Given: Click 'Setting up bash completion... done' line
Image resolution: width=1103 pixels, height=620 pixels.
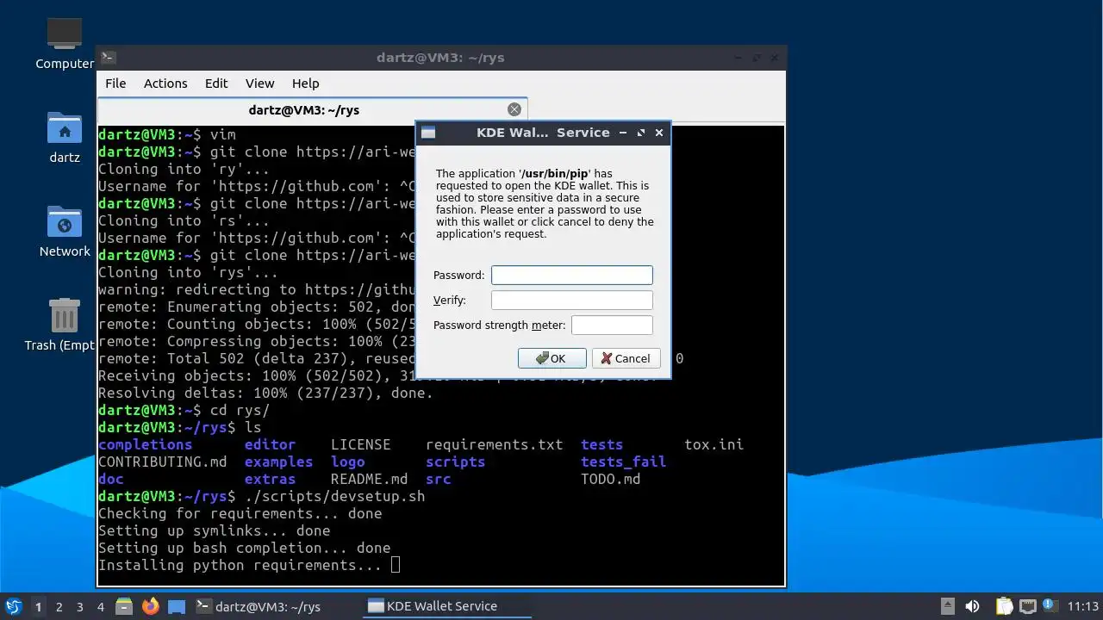Looking at the screenshot, I should (245, 548).
